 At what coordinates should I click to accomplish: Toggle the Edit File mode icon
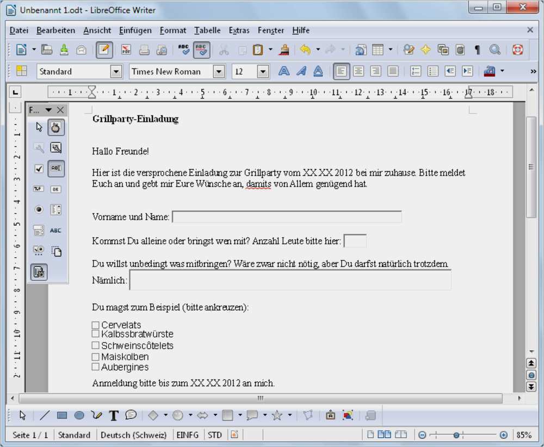pos(104,49)
